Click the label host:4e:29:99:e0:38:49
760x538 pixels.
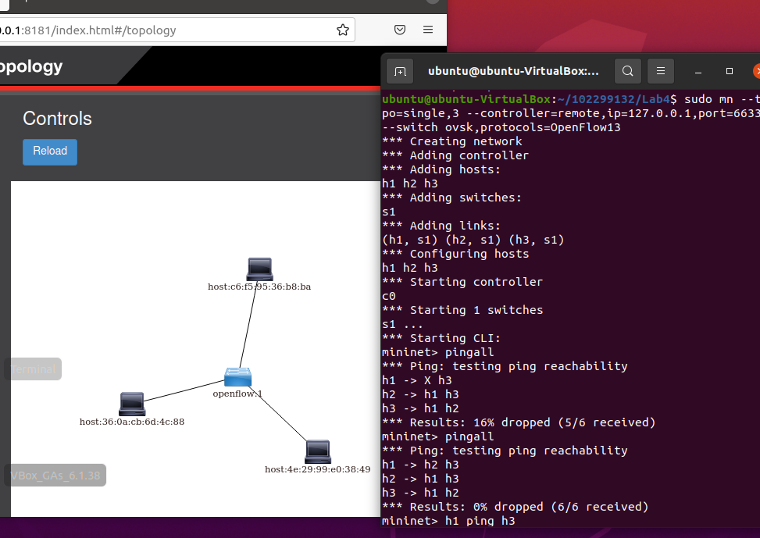coord(317,469)
